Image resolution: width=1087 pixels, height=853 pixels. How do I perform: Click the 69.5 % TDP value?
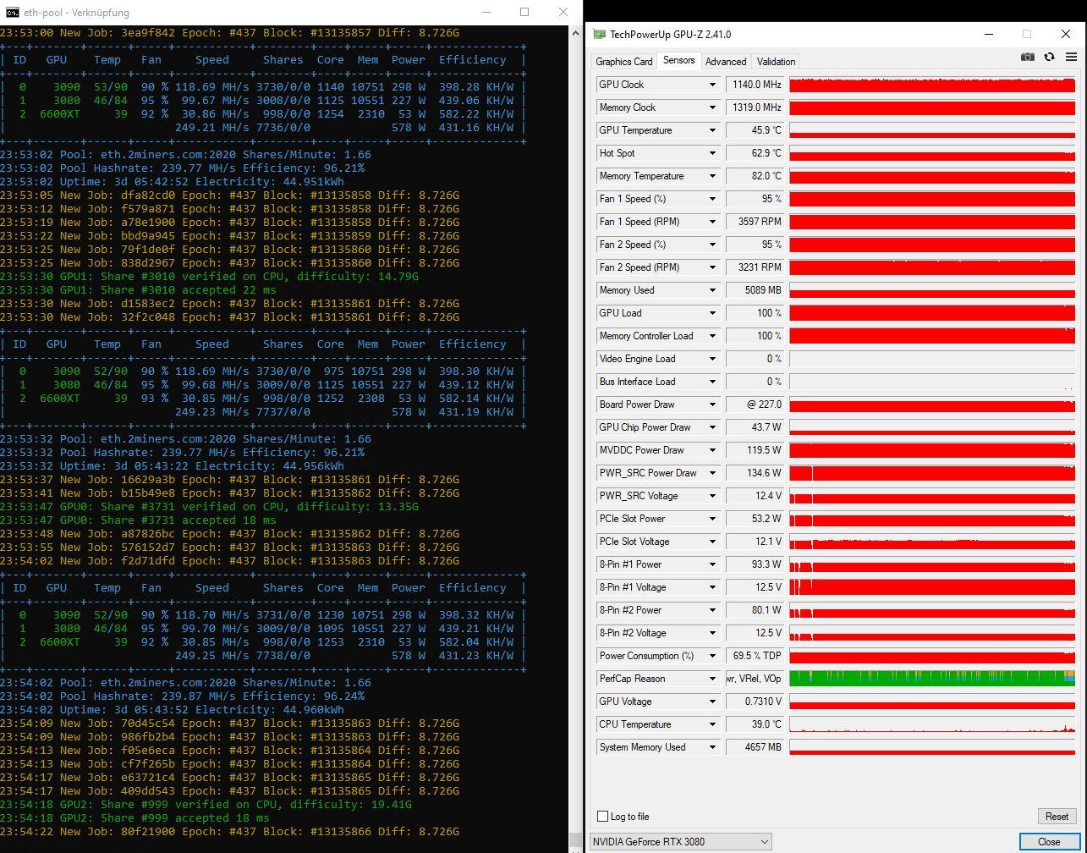point(755,656)
